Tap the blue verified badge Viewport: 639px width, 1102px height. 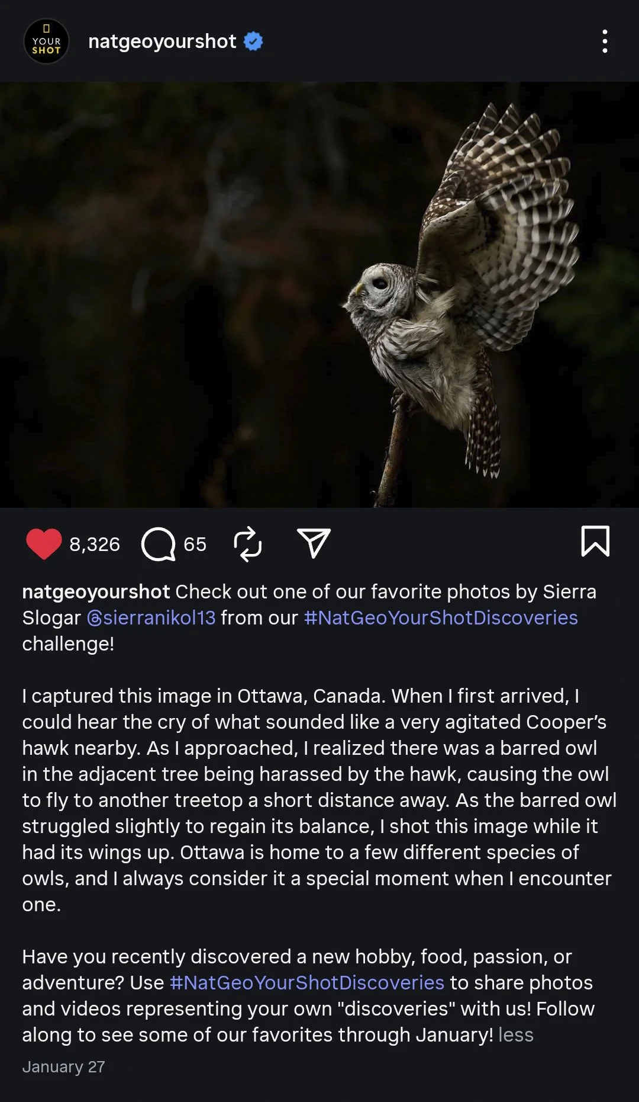tap(253, 41)
